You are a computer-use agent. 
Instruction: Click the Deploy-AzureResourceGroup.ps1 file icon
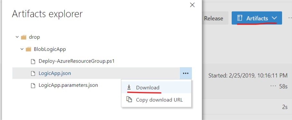33,61
